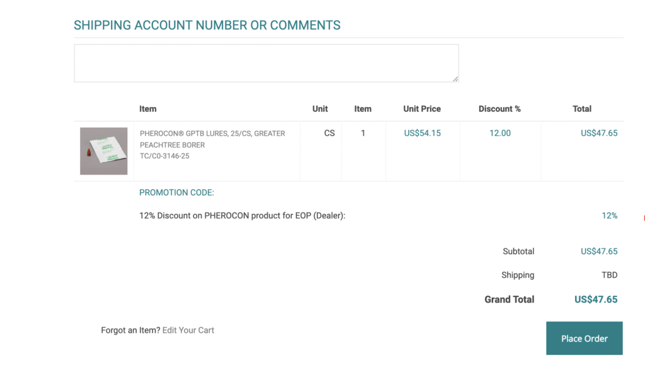Select the product name PHEROCON GPTB LURES text

click(x=211, y=133)
